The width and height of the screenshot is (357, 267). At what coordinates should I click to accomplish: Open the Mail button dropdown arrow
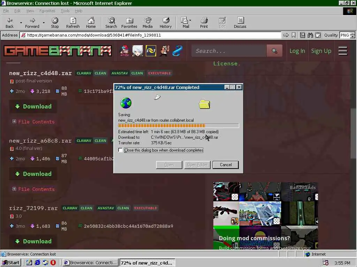tap(190, 21)
